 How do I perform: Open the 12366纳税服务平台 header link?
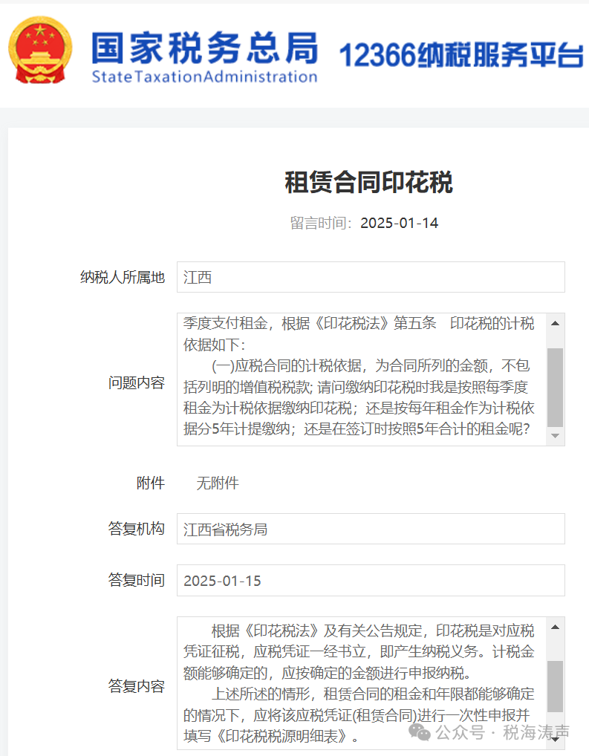[x=461, y=56]
